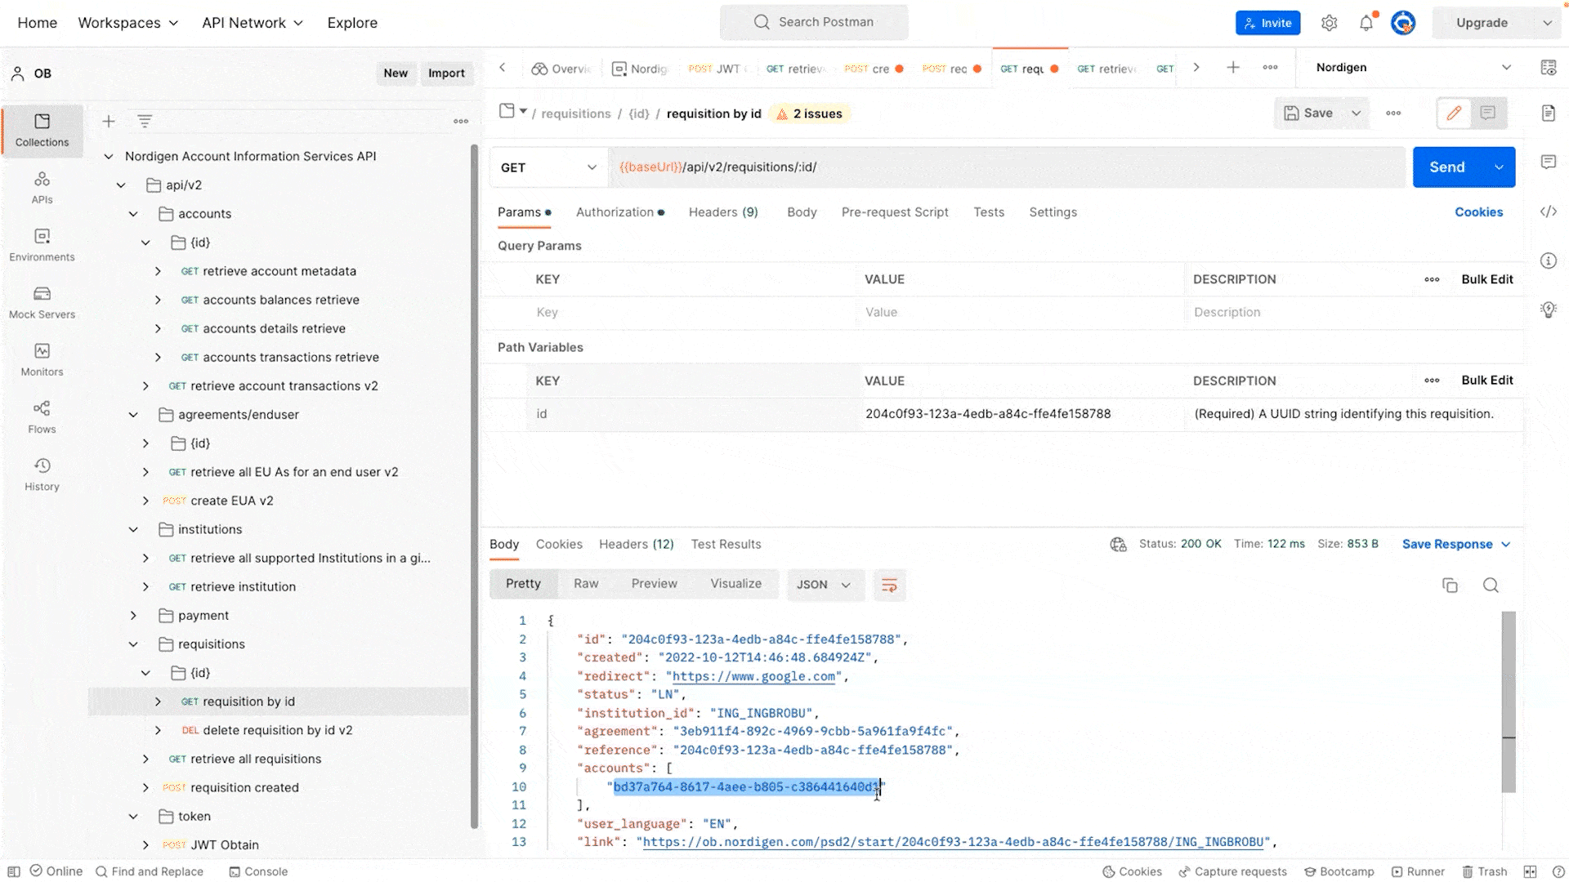Select the Raw response view tab
The image size is (1569, 882).
click(x=586, y=584)
